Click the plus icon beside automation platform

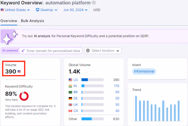coord(94,3)
